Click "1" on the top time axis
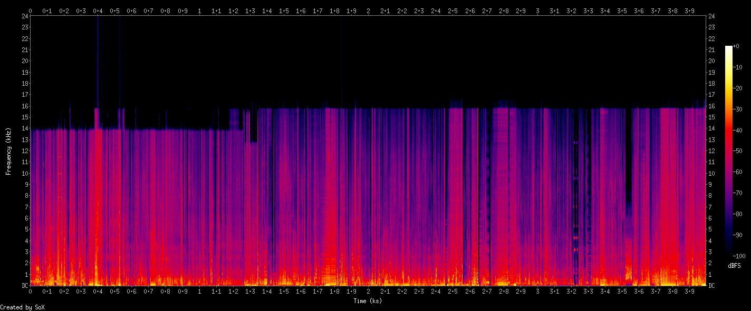Image resolution: width=751 pixels, height=311 pixels. click(x=199, y=11)
